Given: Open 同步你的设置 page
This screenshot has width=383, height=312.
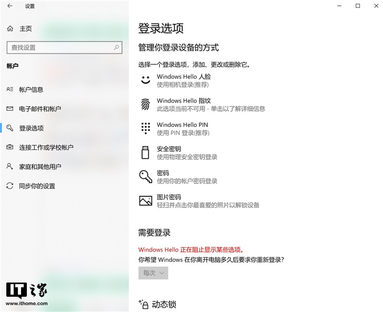Looking at the screenshot, I should coord(37,186).
